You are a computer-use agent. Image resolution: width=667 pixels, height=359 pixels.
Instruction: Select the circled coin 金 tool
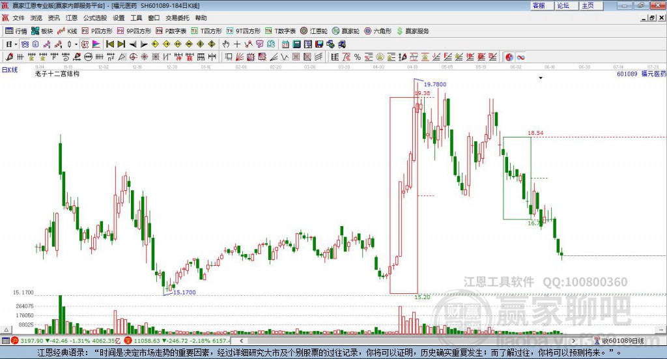[x=380, y=57]
